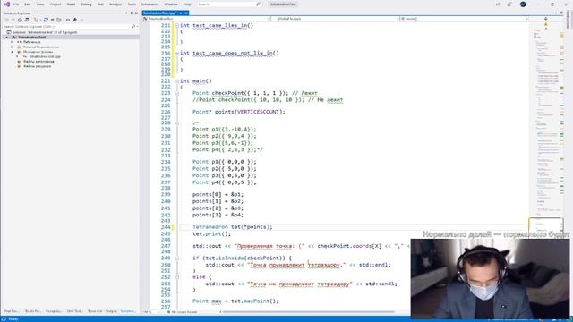Open the File menu
The width and height of the screenshot is (573, 322).
(x=16, y=4)
